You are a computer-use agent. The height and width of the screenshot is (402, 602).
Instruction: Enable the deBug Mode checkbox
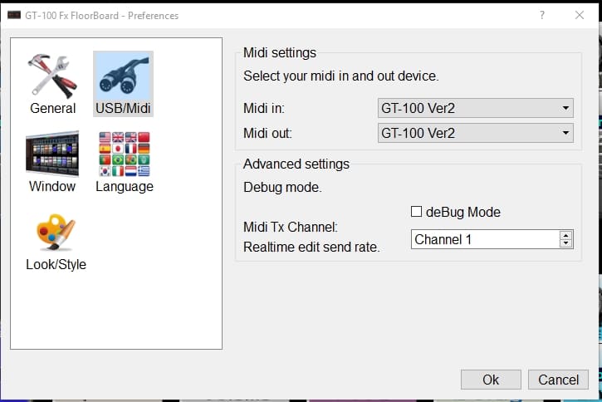click(416, 212)
